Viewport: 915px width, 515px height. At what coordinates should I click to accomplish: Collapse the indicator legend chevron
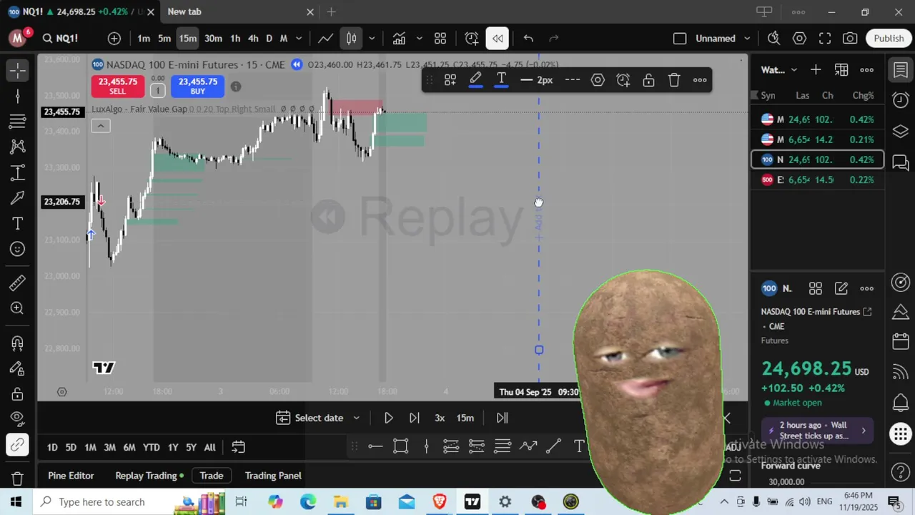101,126
